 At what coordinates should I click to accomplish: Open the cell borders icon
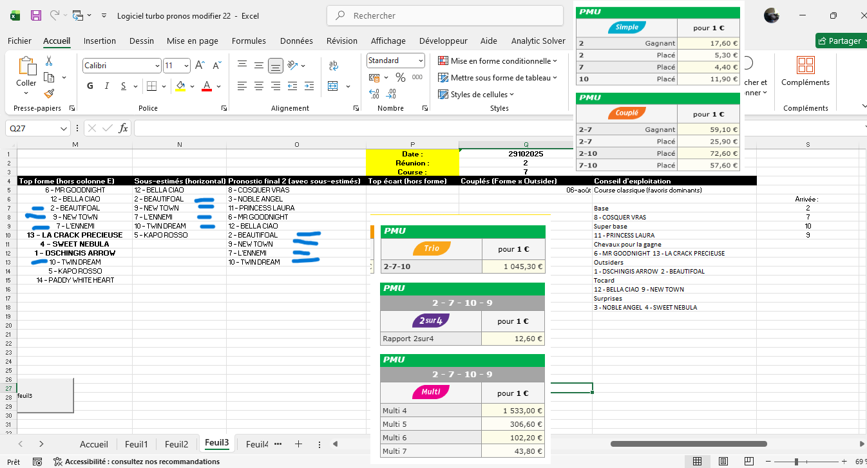pyautogui.click(x=151, y=86)
